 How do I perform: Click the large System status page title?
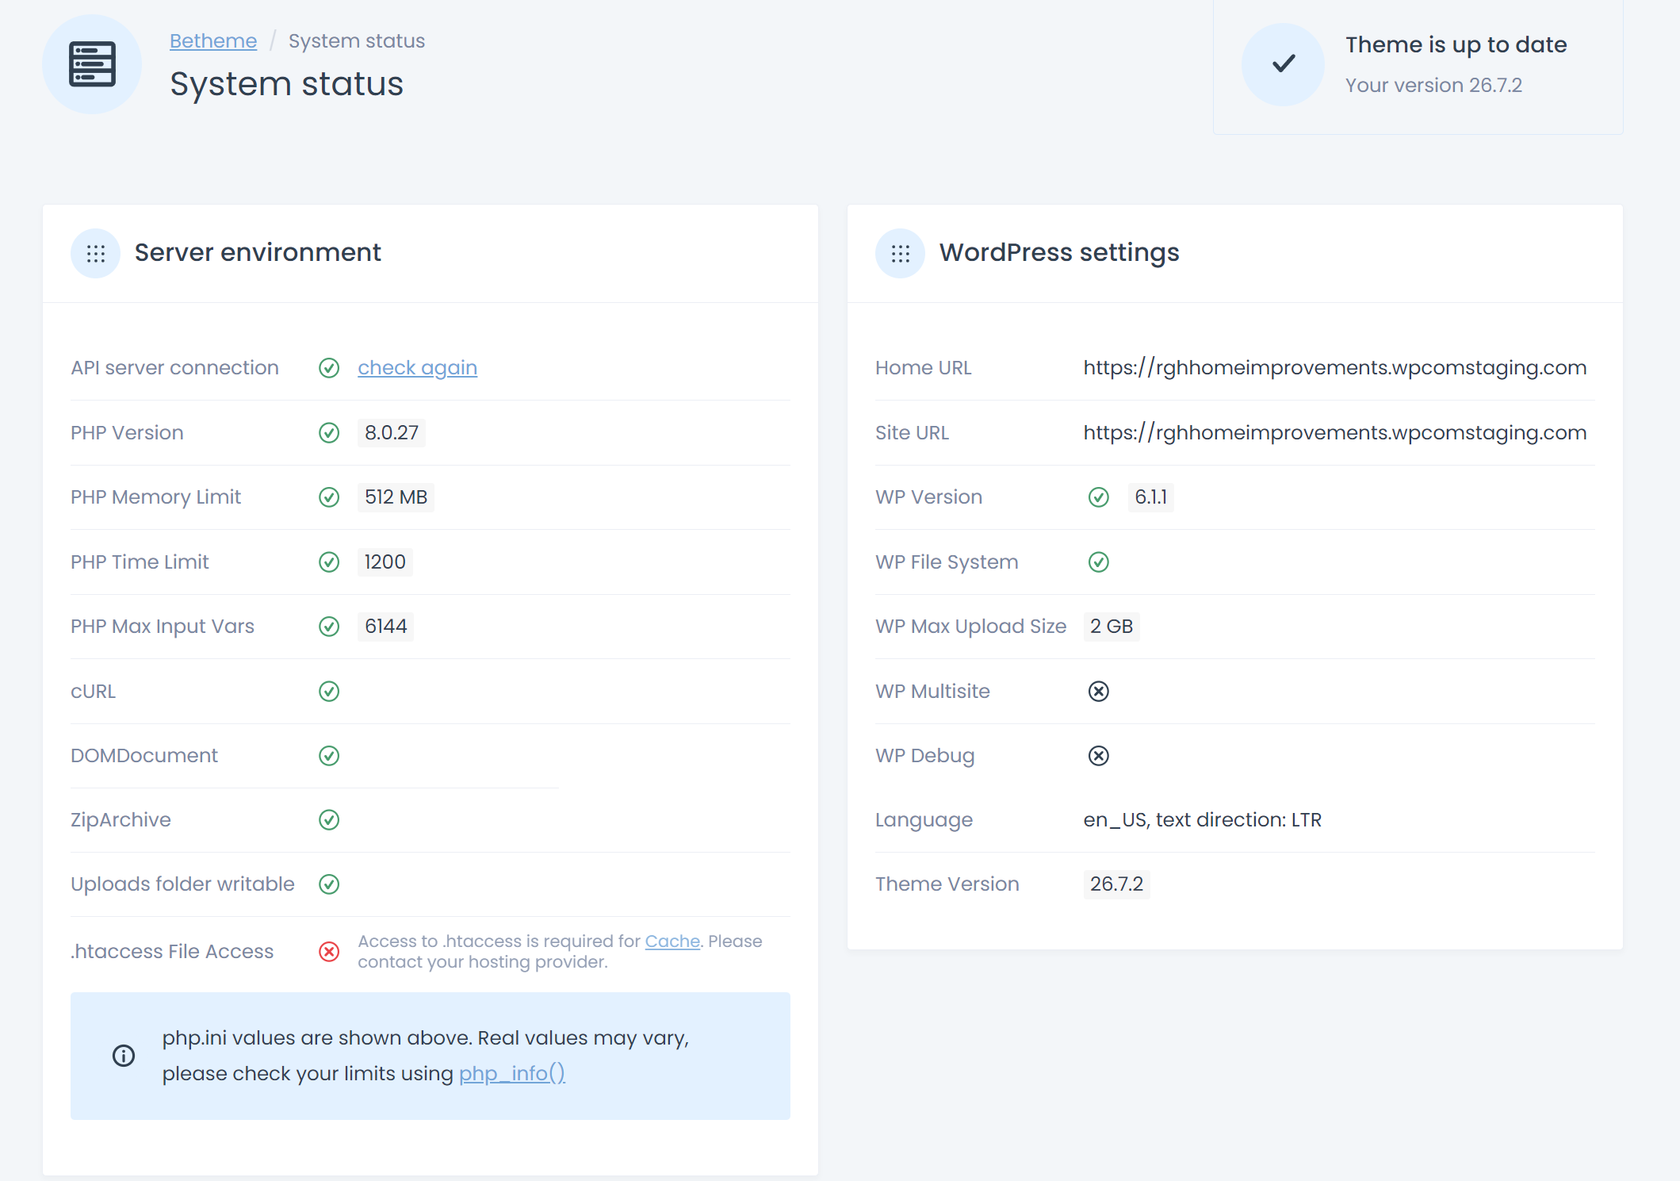pos(287,84)
